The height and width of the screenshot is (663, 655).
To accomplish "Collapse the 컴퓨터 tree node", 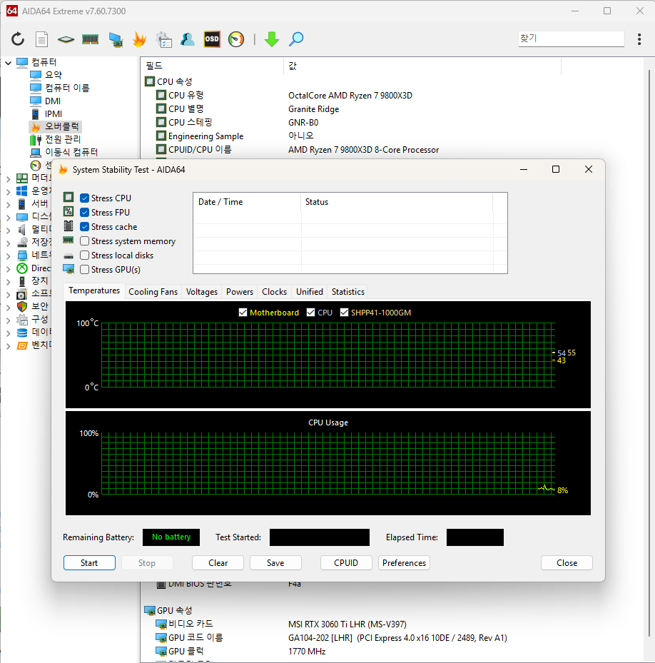I will [8, 63].
